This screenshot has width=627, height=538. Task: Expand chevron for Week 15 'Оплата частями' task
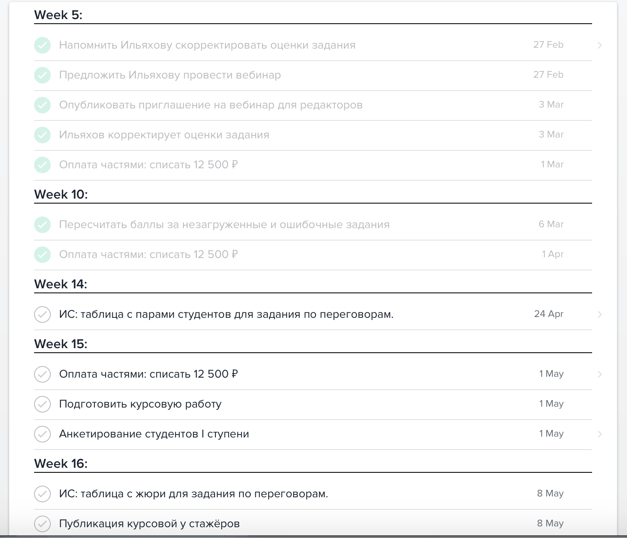coord(600,374)
